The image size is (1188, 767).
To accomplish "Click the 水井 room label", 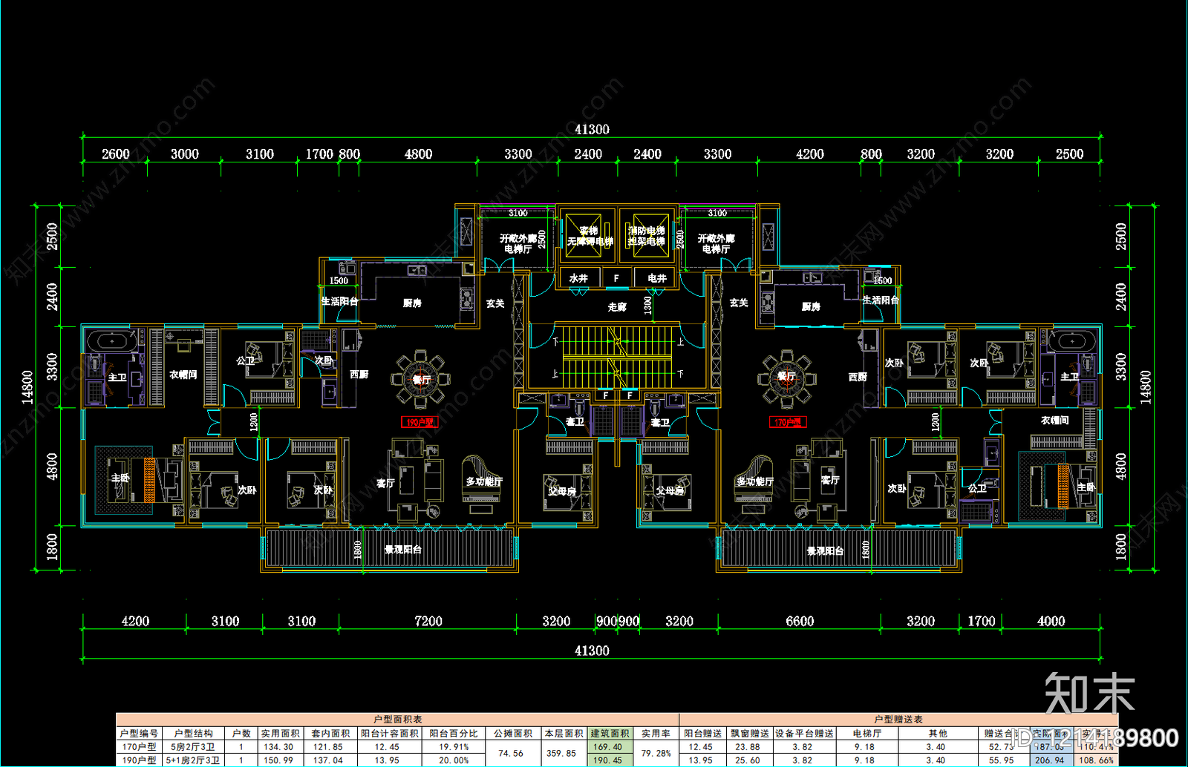I will click(x=578, y=278).
